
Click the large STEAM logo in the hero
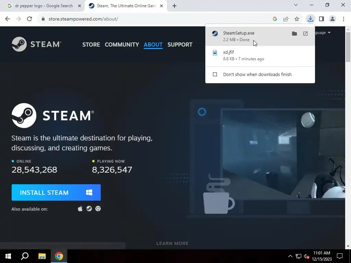pyautogui.click(x=53, y=116)
